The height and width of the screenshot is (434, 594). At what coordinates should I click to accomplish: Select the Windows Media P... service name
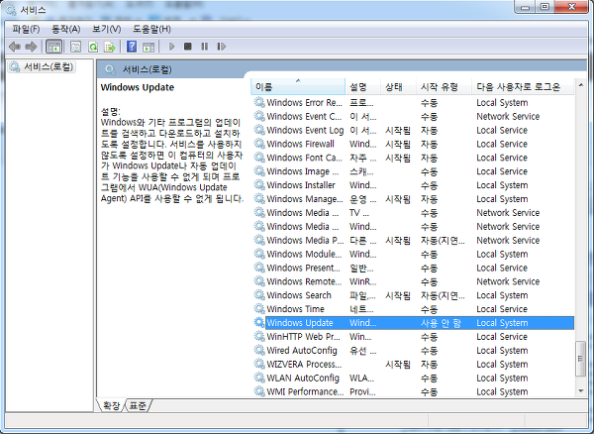tap(305, 241)
